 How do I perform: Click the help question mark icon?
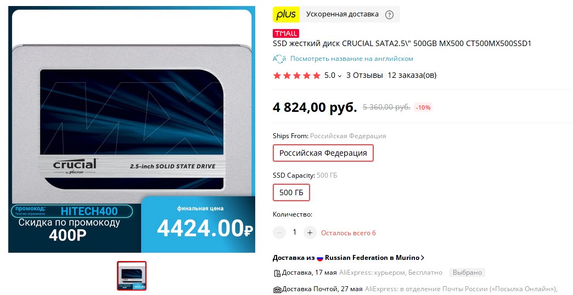click(x=390, y=15)
